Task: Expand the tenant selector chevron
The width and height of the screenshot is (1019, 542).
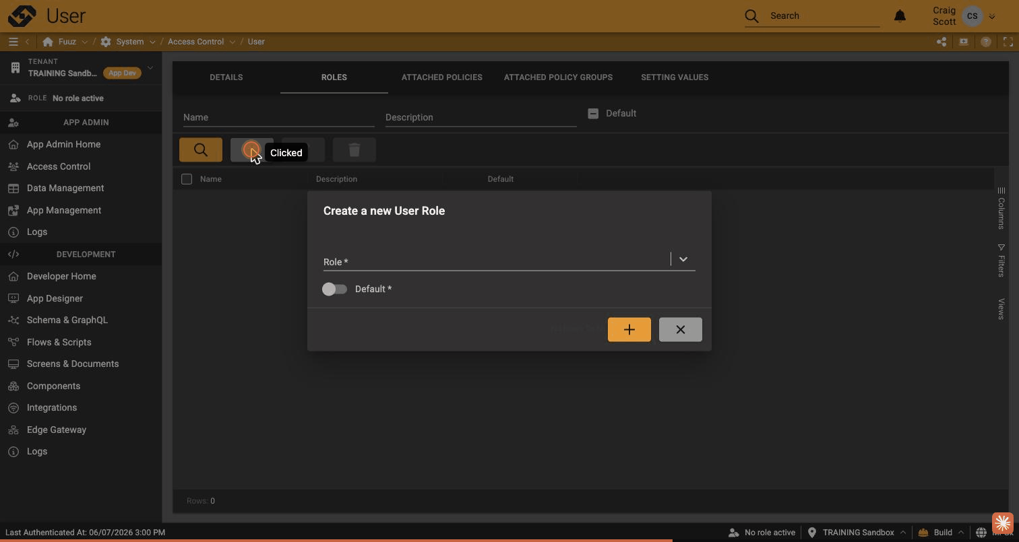Action: click(150, 67)
